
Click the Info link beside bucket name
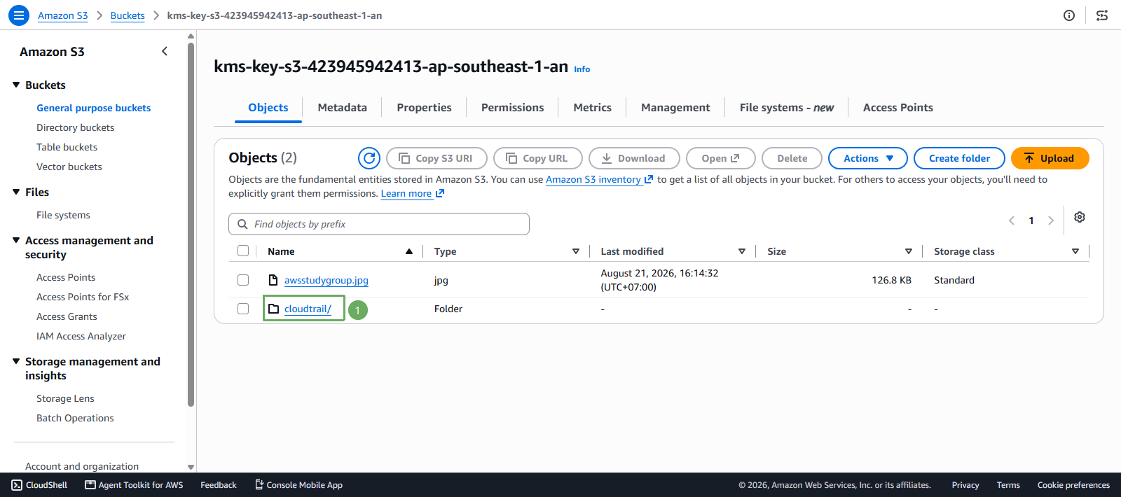point(582,69)
